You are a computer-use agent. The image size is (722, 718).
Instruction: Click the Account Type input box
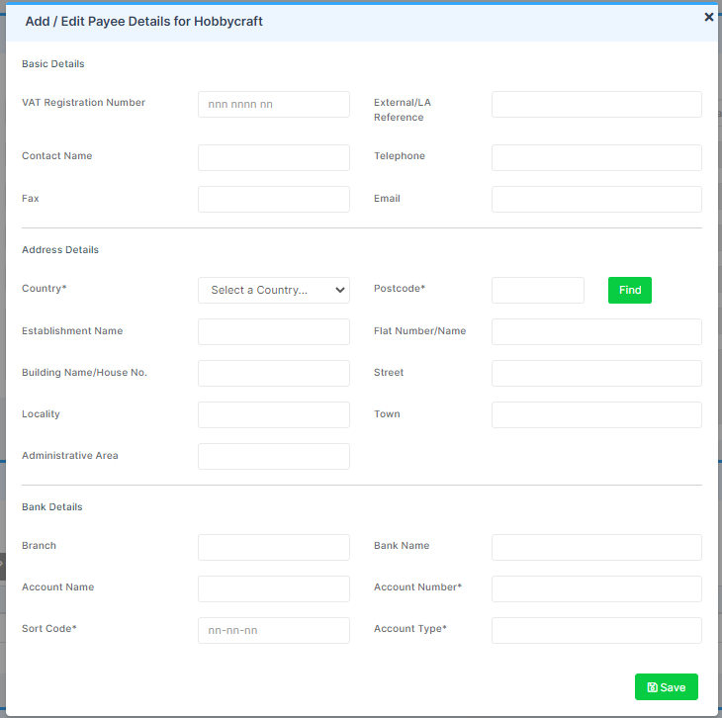click(x=596, y=630)
